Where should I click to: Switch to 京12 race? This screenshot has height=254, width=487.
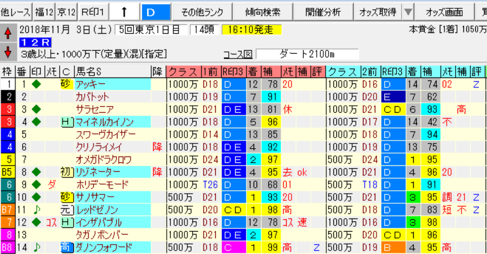click(66, 12)
